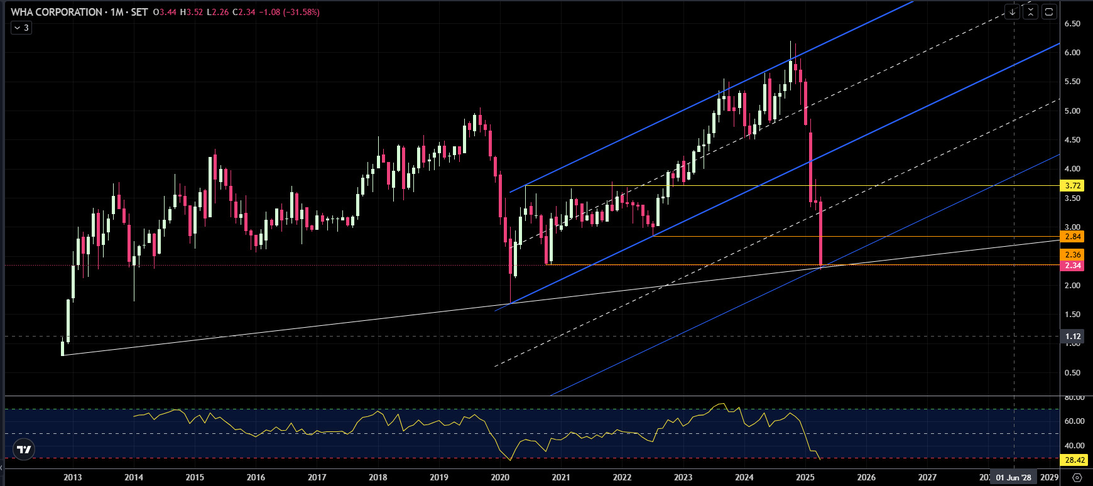Screen dimensions: 1093x486
Task: Click the 0.50 price scale value
Action: [1072, 373]
